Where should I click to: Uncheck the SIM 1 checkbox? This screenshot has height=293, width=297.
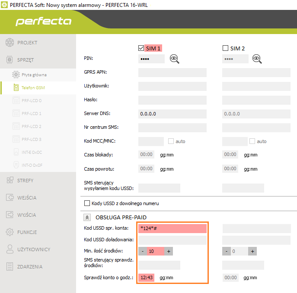point(141,48)
